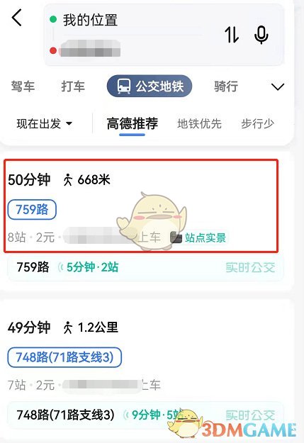Tap the back arrow icon
Image resolution: width=304 pixels, height=443 pixels.
point(17,18)
